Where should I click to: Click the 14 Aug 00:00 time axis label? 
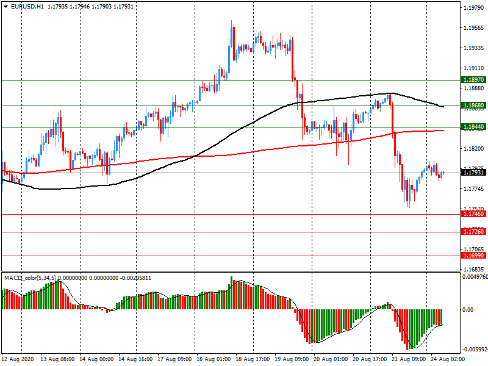tap(96, 359)
